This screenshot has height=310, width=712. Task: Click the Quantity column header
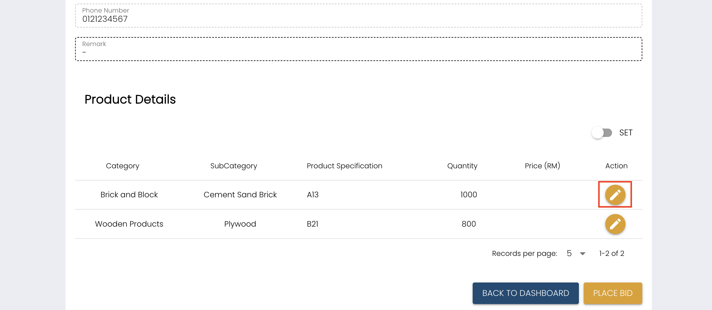462,166
